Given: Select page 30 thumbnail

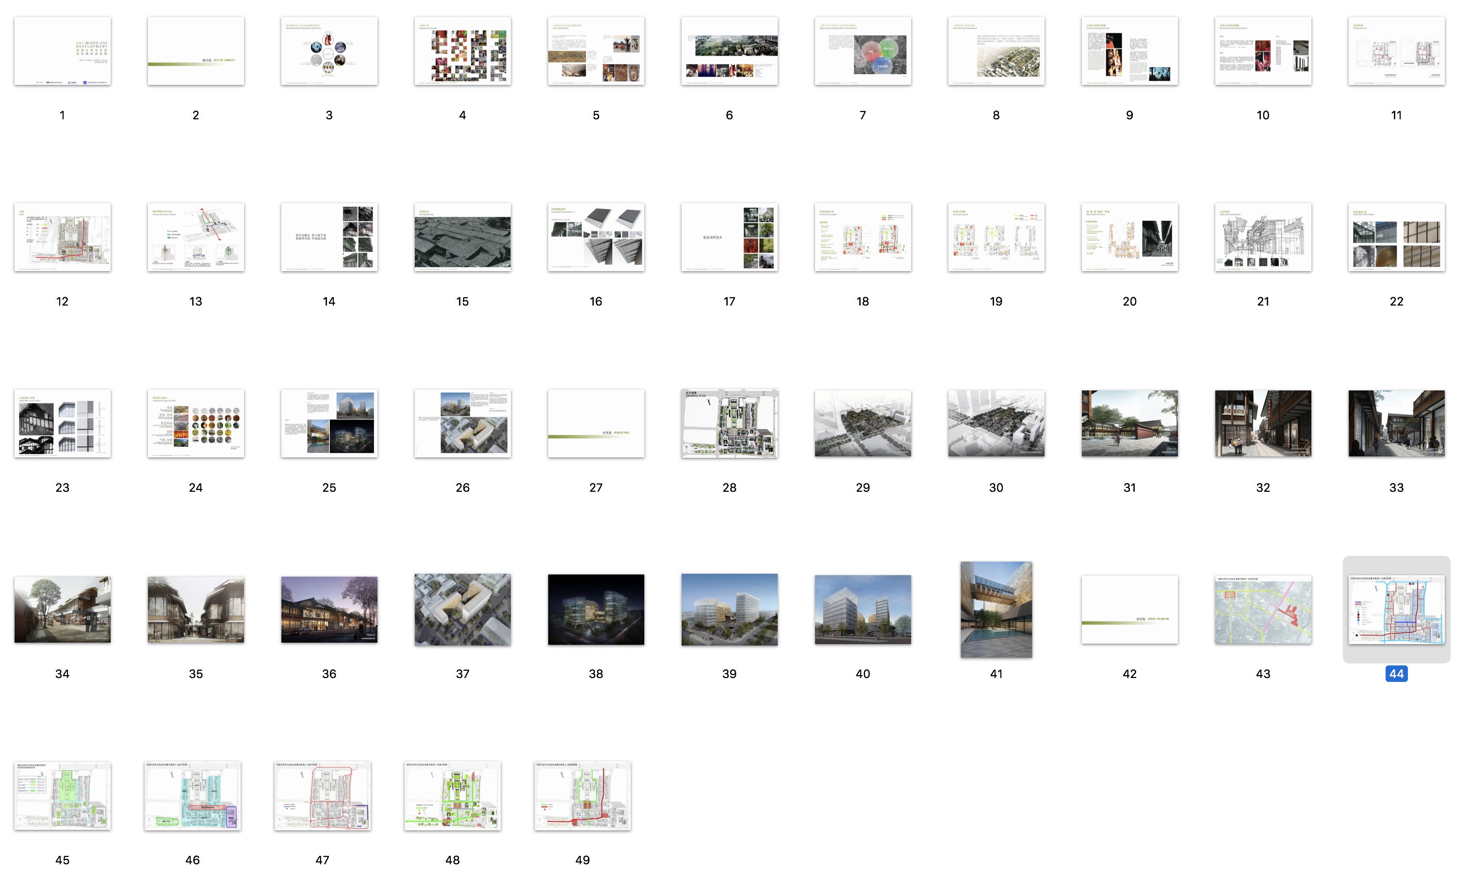Looking at the screenshot, I should click(x=996, y=423).
